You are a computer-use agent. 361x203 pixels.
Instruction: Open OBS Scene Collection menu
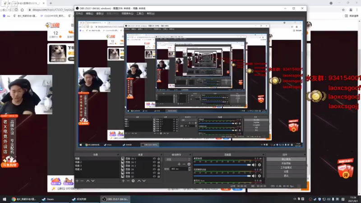(127, 14)
